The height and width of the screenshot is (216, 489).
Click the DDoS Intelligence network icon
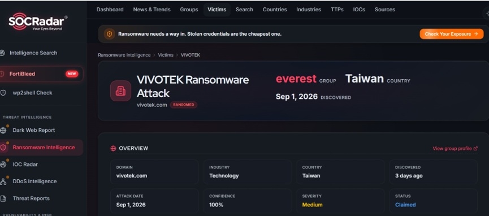pos(3,182)
